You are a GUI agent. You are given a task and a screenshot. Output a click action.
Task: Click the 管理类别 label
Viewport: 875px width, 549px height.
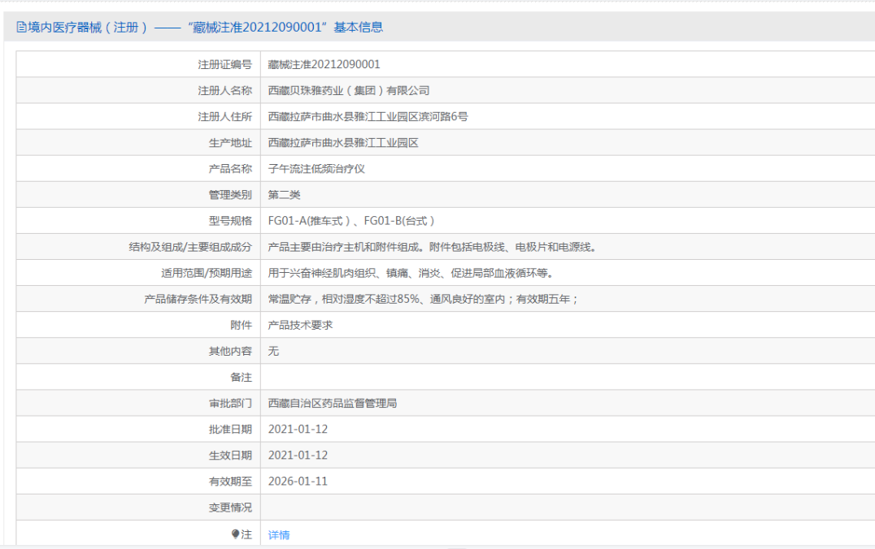(x=230, y=195)
